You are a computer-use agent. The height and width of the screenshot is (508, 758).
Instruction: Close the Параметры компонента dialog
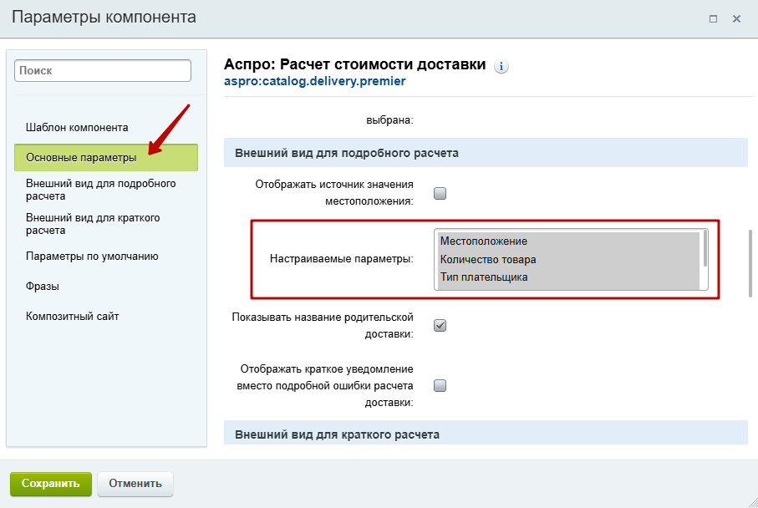click(x=736, y=19)
